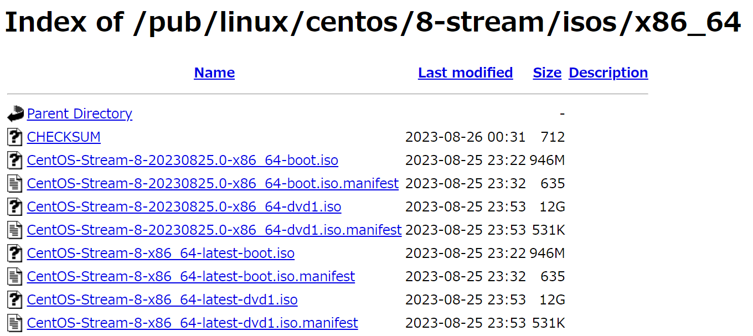Sort listing by Last modified column
The width and height of the screenshot is (753, 336).
tap(465, 73)
